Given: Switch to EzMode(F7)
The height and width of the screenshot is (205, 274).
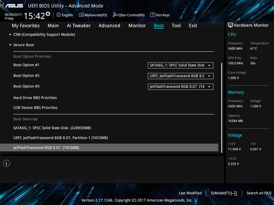Looking at the screenshot, I should [224, 193].
